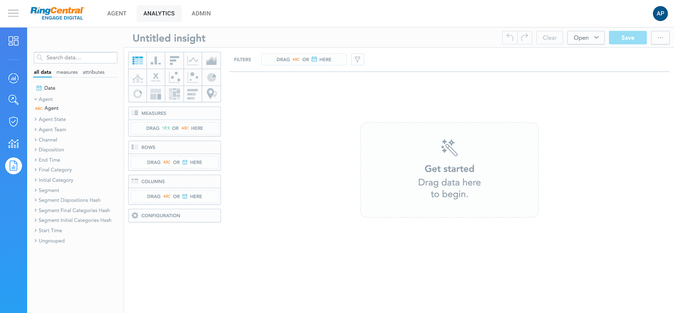The image size is (674, 313).
Task: Click the RingCentral Engage Digital logo
Action: pyautogui.click(x=57, y=13)
